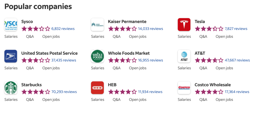Select the red Tesla logo
Image resolution: width=271 pixels, height=120 pixels.
(184, 25)
